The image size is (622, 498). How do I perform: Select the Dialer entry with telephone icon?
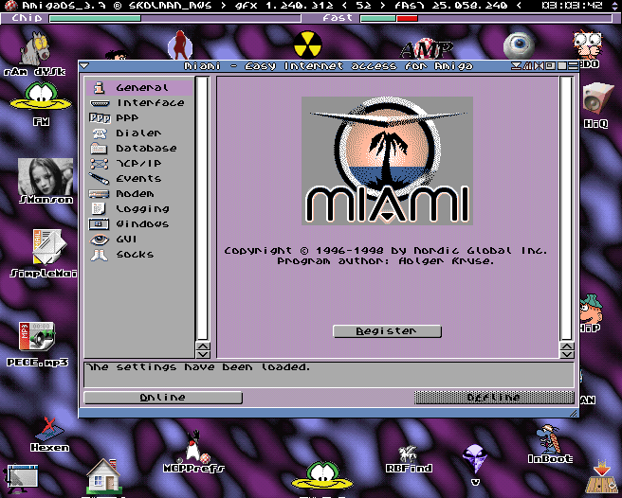[139, 133]
